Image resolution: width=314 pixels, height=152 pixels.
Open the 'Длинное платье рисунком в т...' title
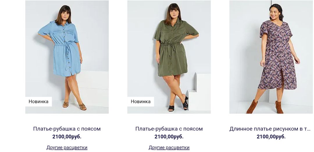click(270, 129)
